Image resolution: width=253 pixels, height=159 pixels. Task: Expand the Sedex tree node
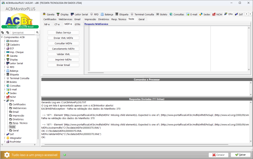[4, 93]
